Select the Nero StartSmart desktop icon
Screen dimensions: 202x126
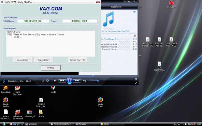(x=18, y=91)
